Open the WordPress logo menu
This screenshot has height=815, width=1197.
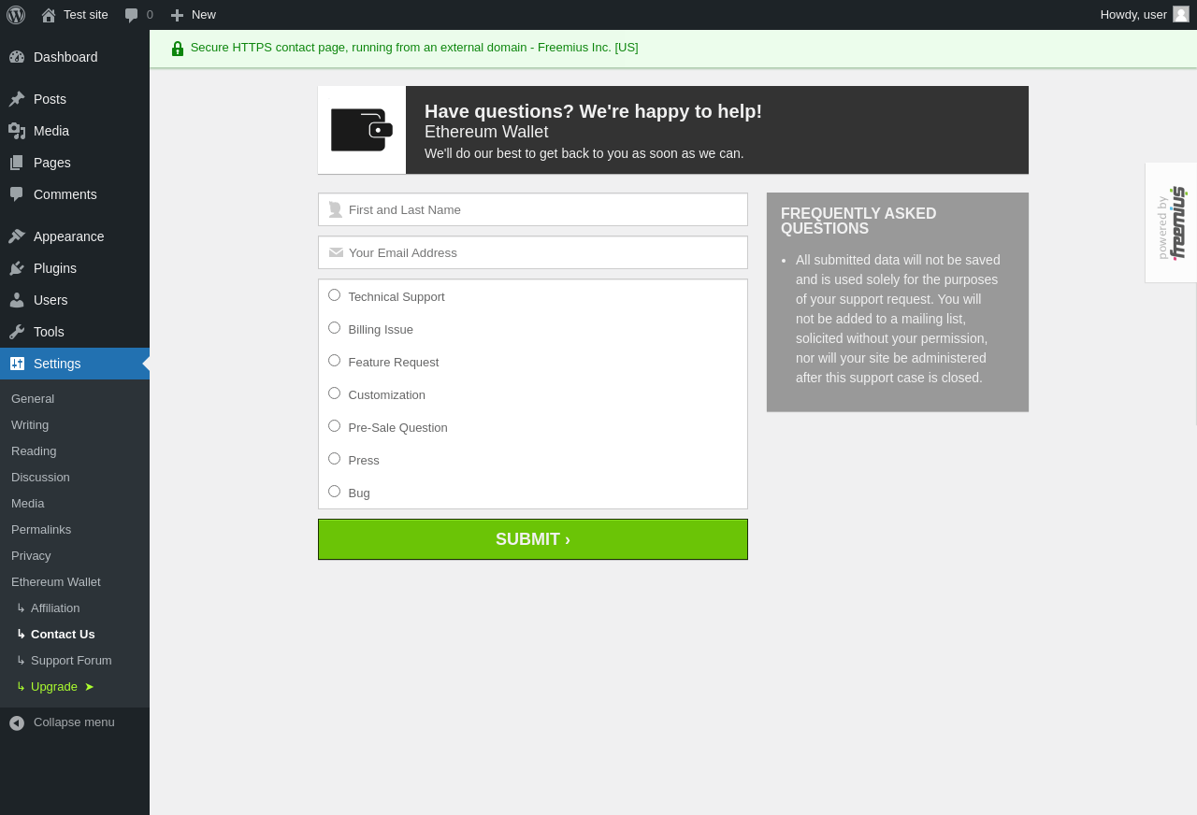[16, 15]
